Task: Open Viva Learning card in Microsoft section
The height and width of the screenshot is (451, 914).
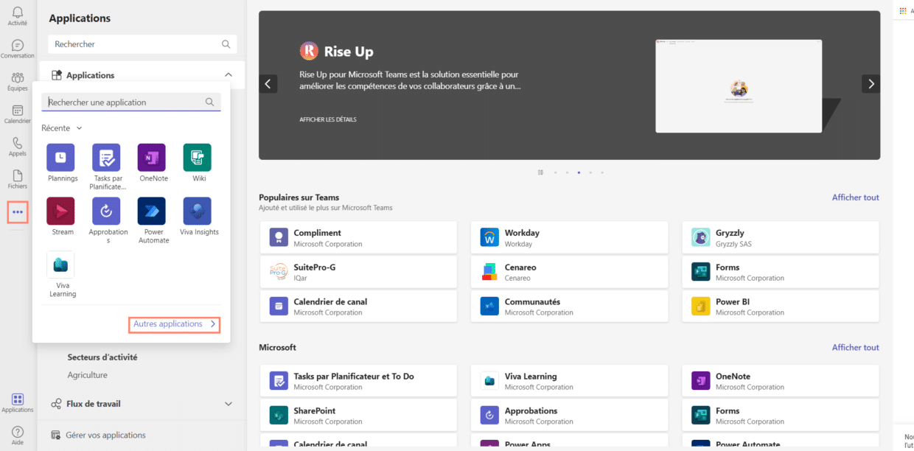Action: (x=569, y=381)
